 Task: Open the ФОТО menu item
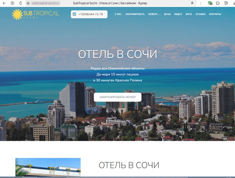point(189,14)
